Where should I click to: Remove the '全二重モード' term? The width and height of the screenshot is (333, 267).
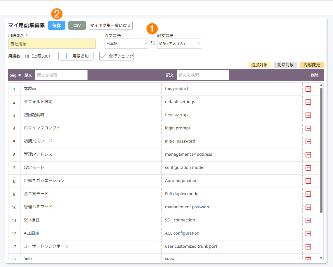[x=308, y=194]
